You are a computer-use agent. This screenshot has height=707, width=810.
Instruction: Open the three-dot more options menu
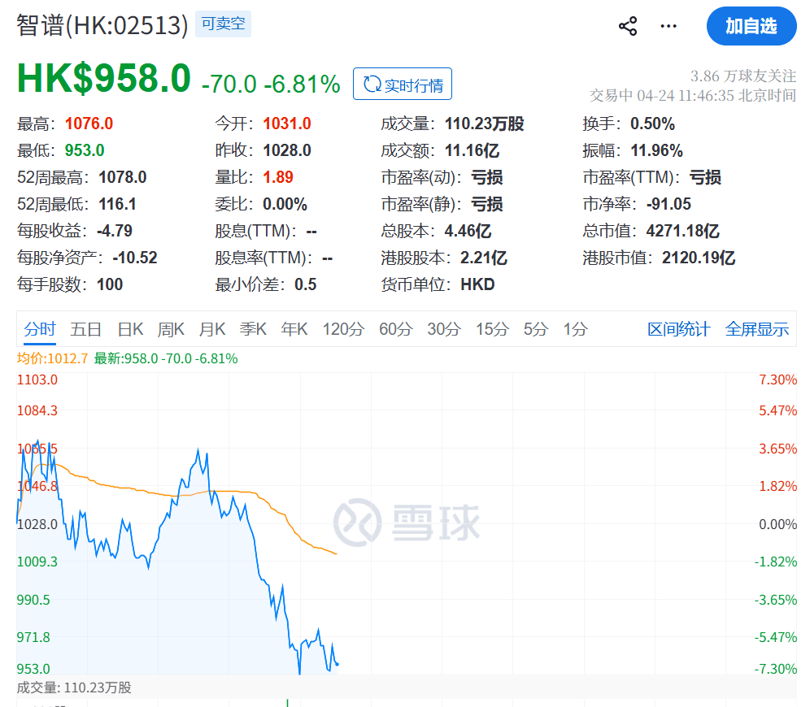[668, 26]
